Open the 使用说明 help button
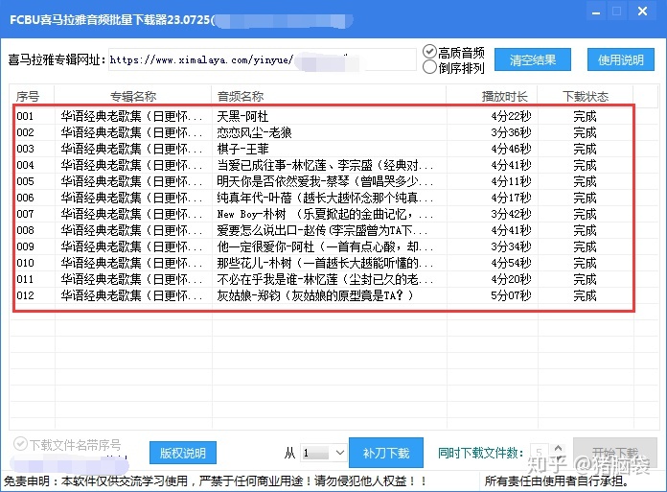 (621, 60)
